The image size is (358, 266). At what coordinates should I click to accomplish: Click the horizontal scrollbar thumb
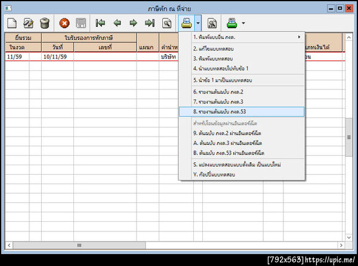(79, 245)
